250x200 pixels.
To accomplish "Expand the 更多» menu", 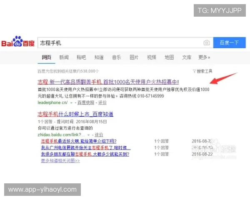I will [x=204, y=57].
